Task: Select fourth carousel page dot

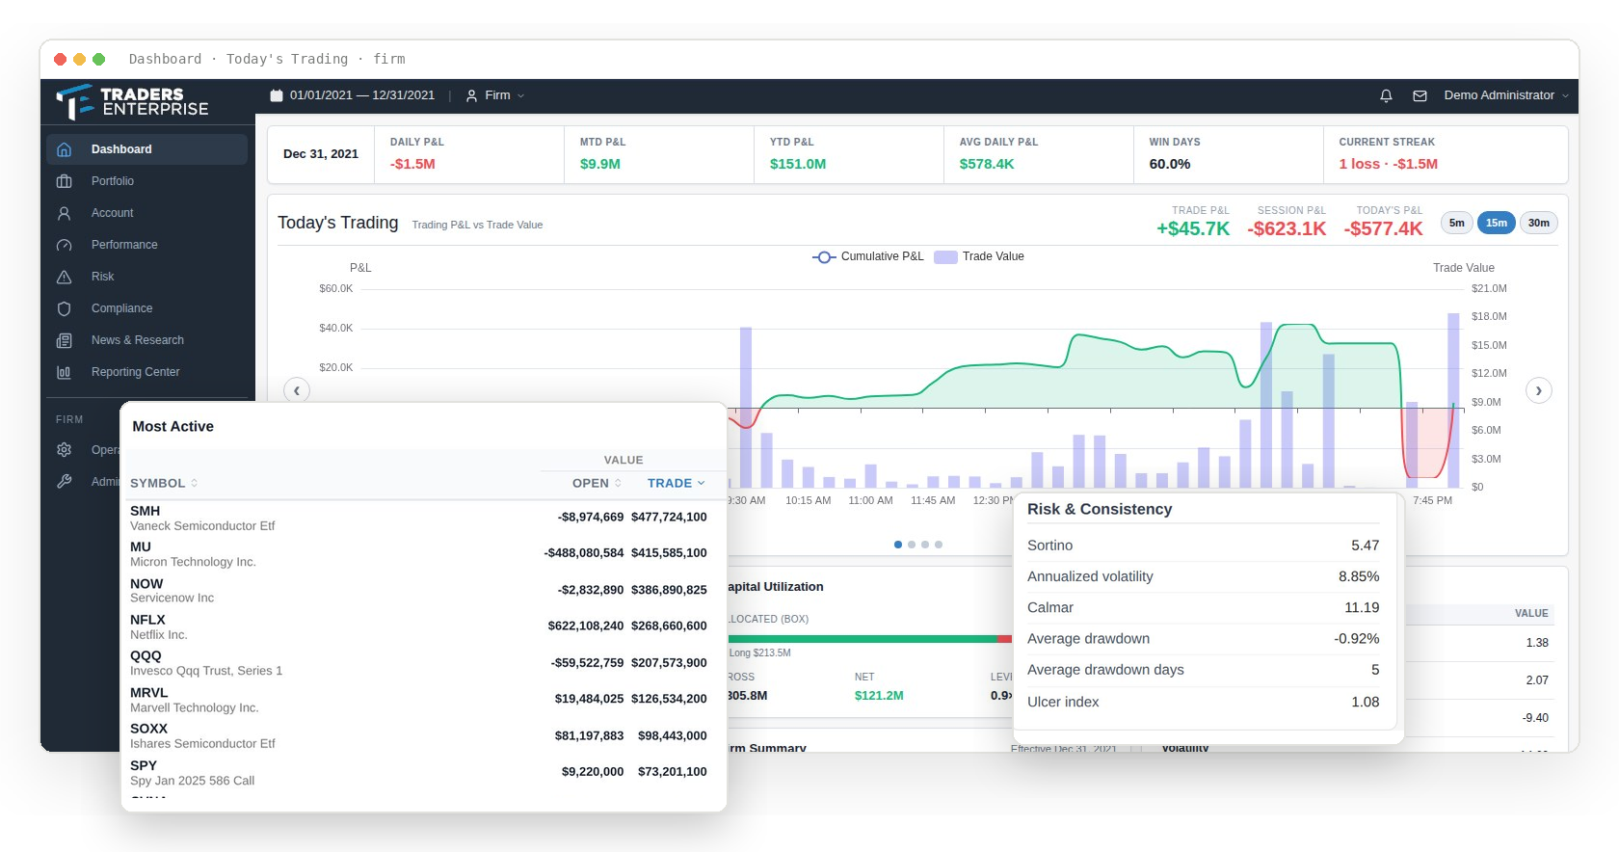Action: pos(939,545)
